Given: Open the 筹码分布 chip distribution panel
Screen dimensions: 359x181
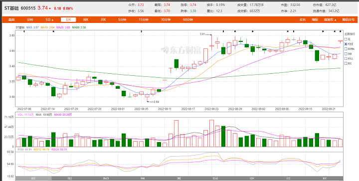Looking at the screenshot, I should [349, 19].
